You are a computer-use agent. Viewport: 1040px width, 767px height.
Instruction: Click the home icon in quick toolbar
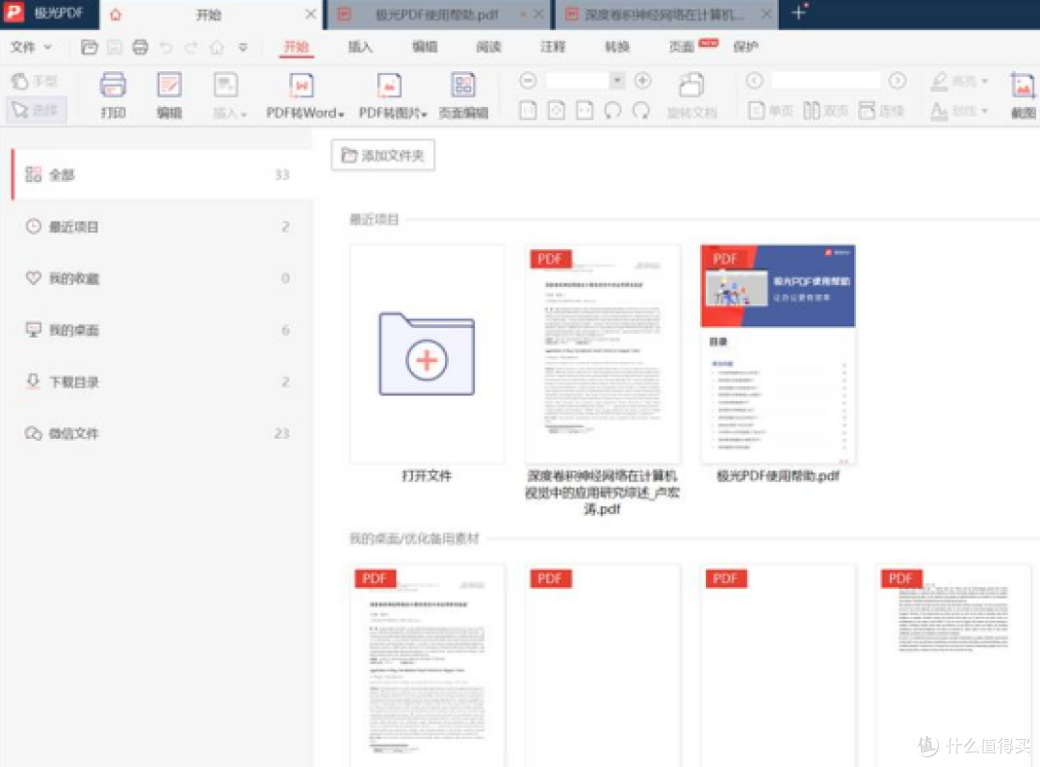[217, 47]
